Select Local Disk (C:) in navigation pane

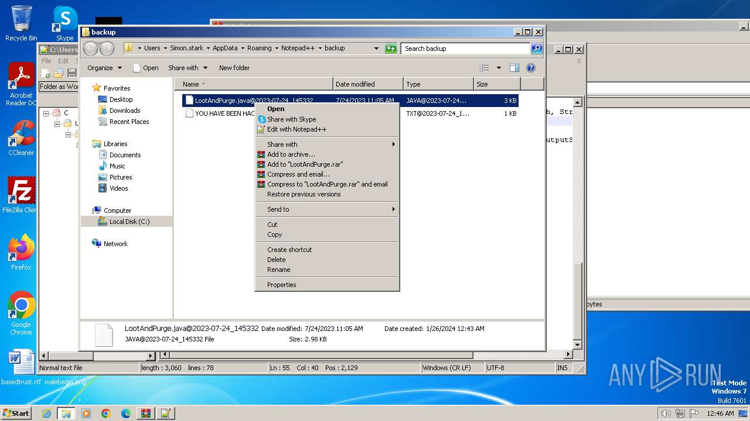point(129,222)
